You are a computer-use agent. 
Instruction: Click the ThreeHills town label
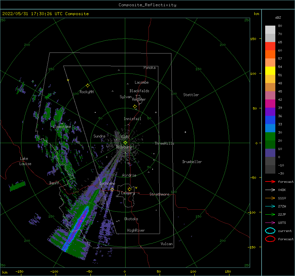[165, 143]
